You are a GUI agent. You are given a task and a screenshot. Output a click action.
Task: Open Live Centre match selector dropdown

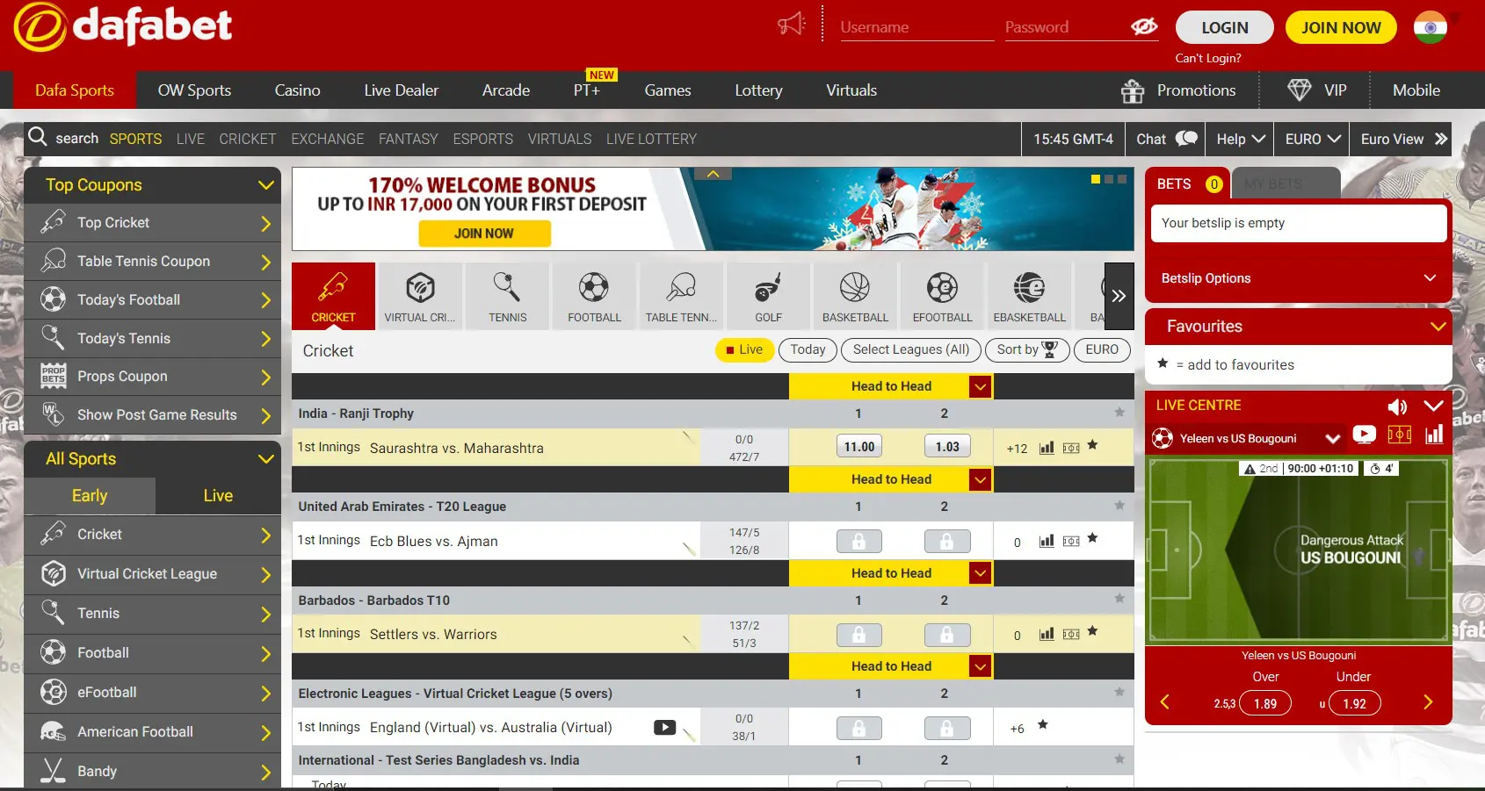coord(1332,438)
